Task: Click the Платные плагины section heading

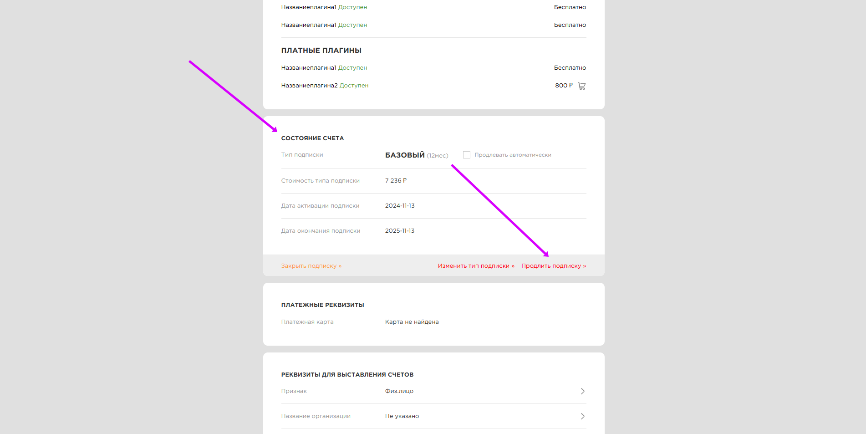Action: point(321,51)
